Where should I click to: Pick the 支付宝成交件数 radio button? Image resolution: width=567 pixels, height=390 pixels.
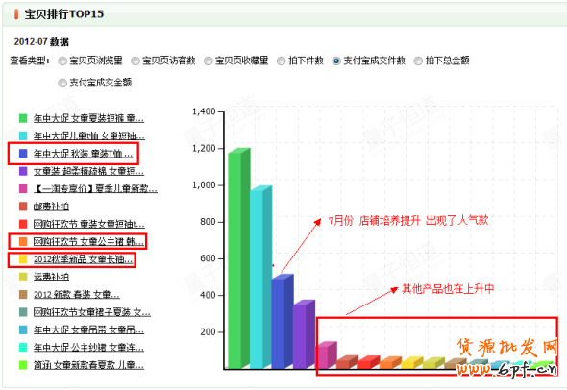(x=336, y=61)
